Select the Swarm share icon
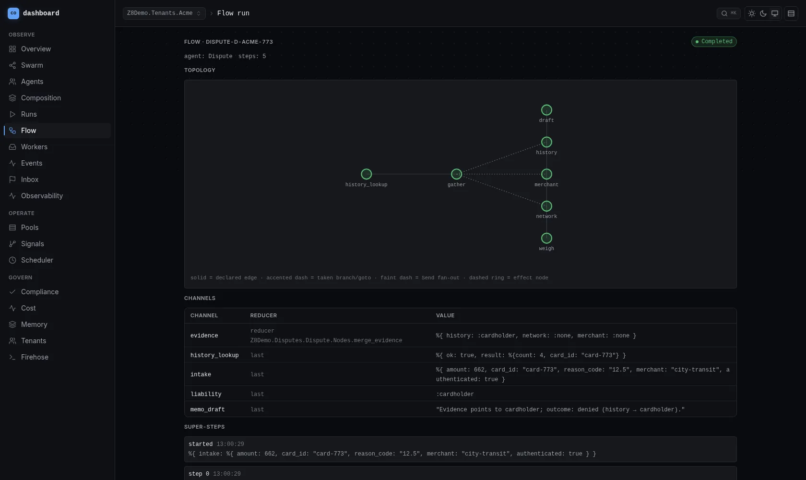 coord(12,65)
